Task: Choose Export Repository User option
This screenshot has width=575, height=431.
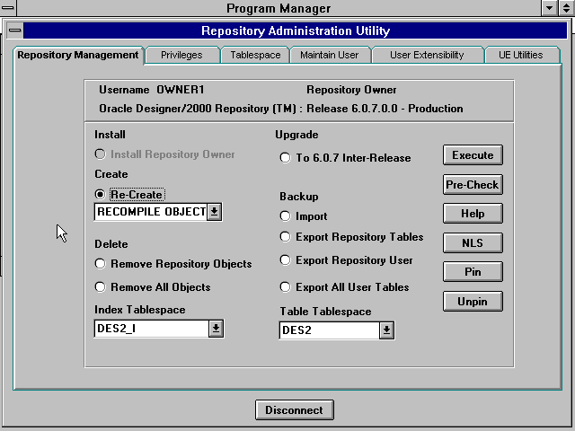Action: coord(286,260)
